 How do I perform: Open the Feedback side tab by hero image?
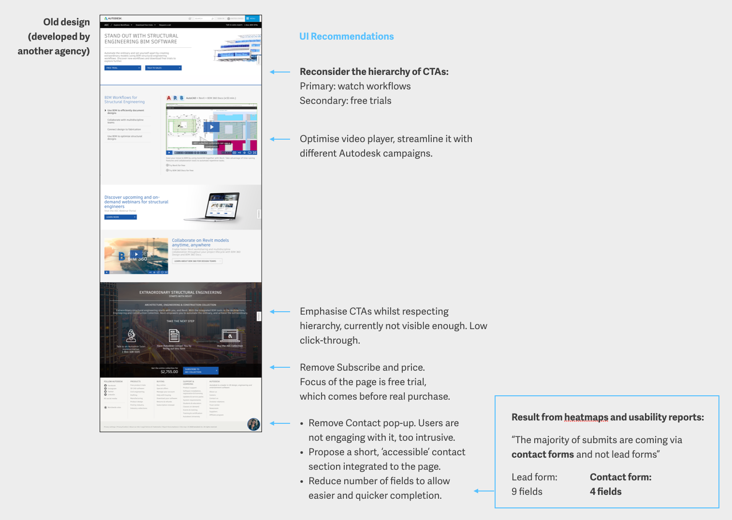point(259,60)
